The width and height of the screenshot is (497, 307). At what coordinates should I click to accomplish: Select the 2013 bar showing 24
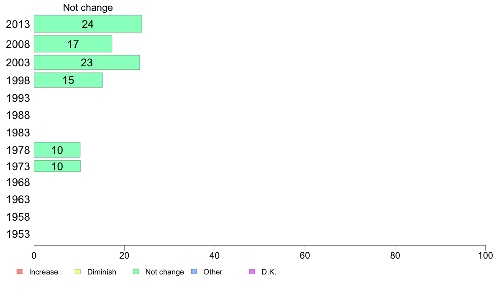88,24
